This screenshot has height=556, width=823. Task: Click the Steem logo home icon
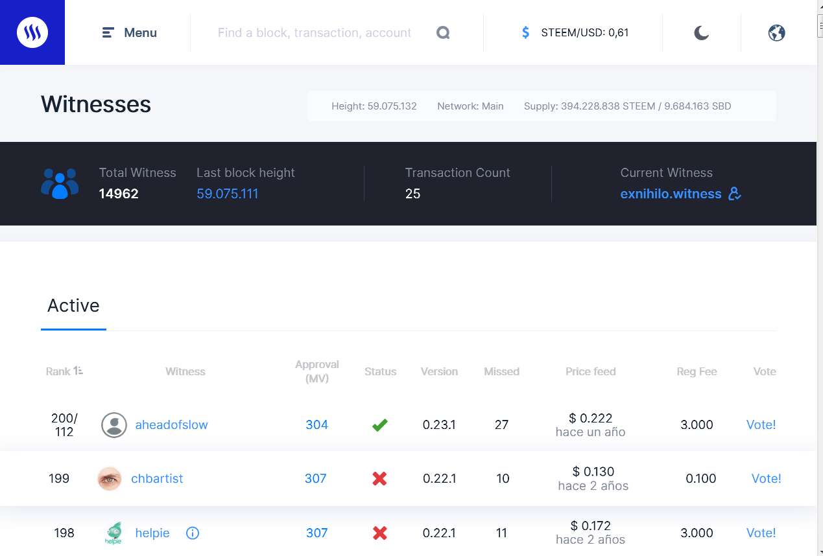point(32,32)
